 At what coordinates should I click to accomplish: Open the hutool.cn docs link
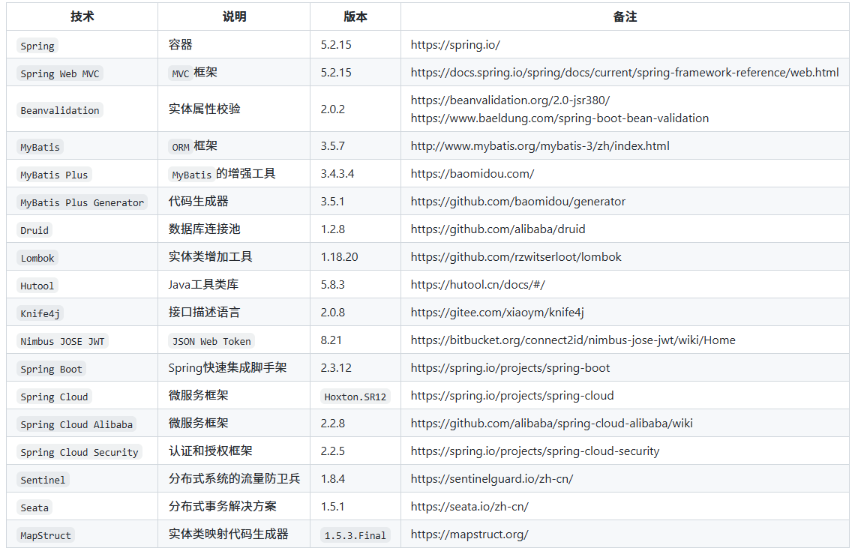[x=478, y=285]
